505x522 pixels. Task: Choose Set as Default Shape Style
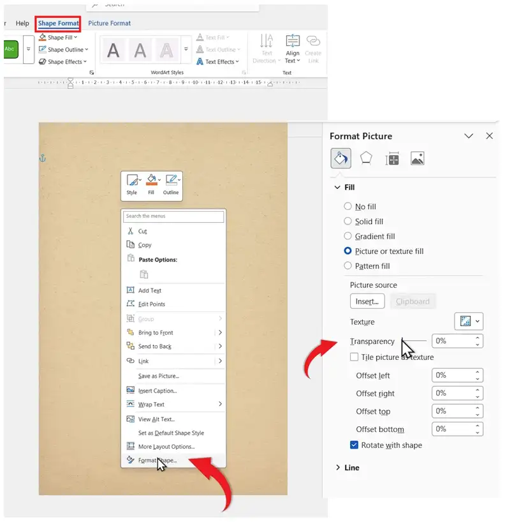pos(173,433)
